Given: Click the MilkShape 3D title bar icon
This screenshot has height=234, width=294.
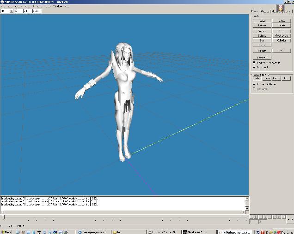Looking at the screenshot, I should pyautogui.click(x=2, y=2).
